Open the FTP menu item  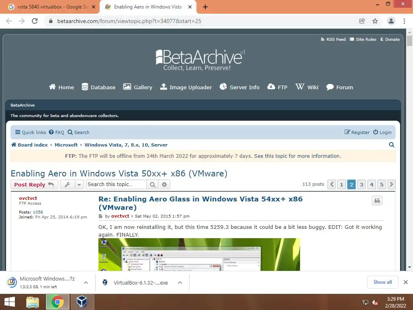click(277, 87)
